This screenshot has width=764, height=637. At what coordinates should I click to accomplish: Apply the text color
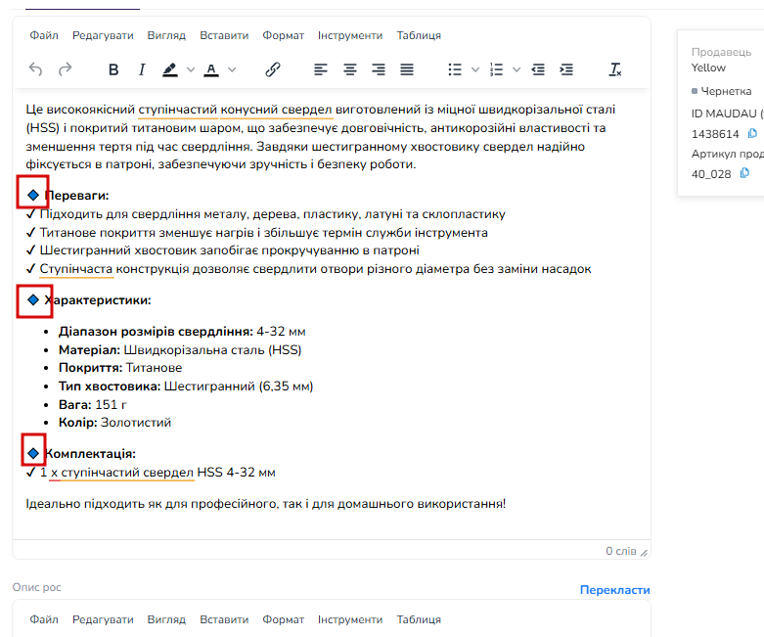[x=211, y=69]
